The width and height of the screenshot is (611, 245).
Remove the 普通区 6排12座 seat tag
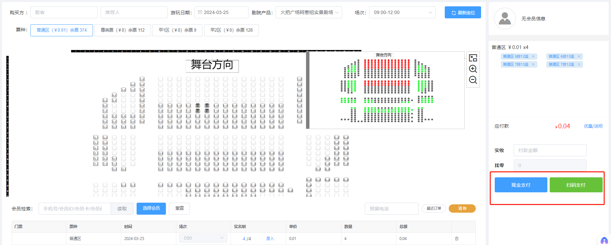click(x=533, y=56)
